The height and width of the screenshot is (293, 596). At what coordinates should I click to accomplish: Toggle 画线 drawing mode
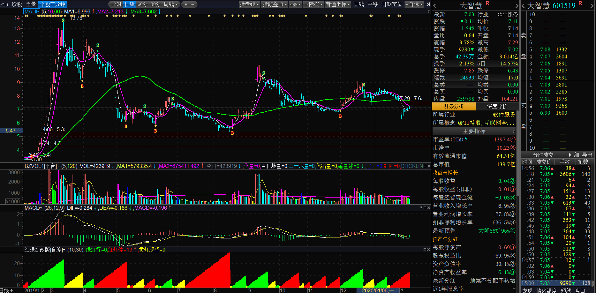pyautogui.click(x=359, y=4)
